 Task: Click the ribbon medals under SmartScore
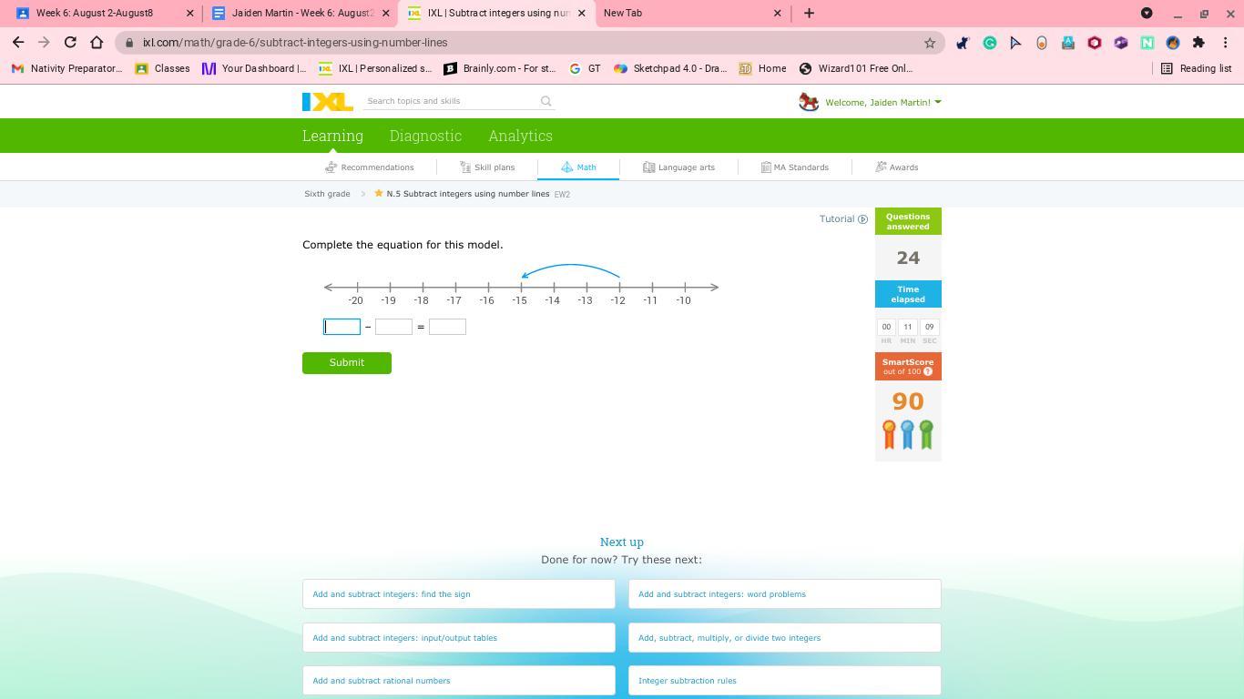(x=908, y=434)
